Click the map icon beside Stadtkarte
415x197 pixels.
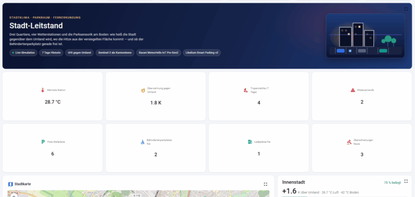tap(11, 184)
